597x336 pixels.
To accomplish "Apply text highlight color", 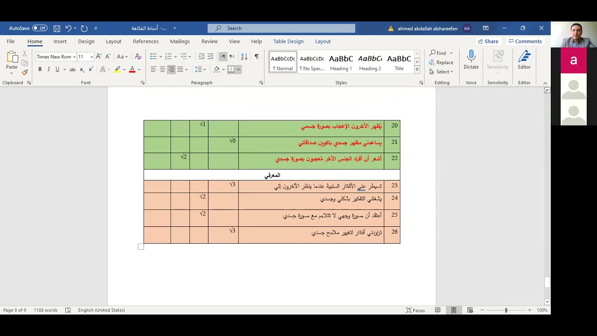I will point(118,70).
